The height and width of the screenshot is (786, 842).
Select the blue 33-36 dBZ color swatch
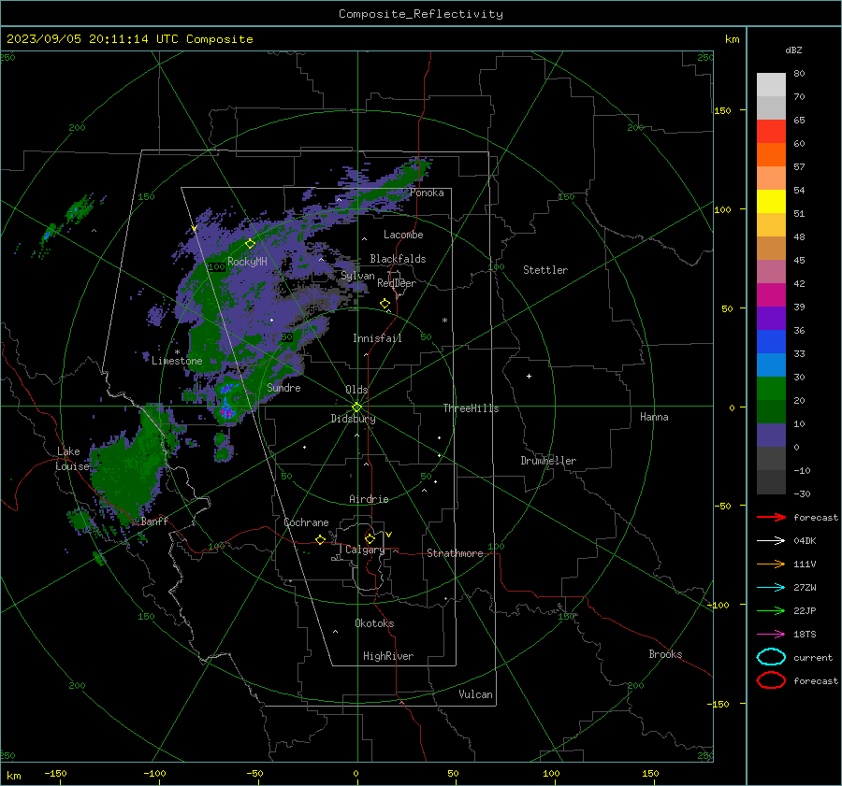coord(771,342)
